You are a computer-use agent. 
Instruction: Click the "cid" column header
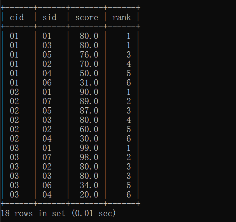coord(17,17)
